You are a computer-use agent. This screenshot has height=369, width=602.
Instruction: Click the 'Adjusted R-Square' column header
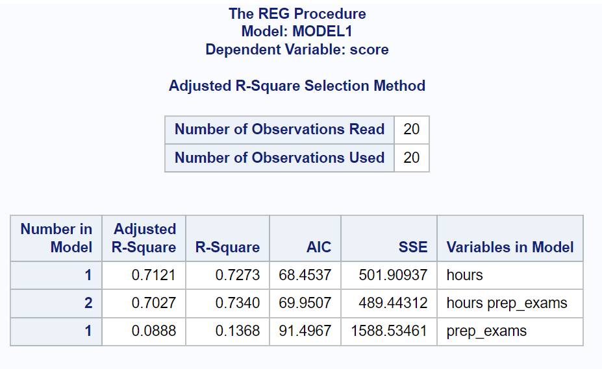[x=144, y=238]
